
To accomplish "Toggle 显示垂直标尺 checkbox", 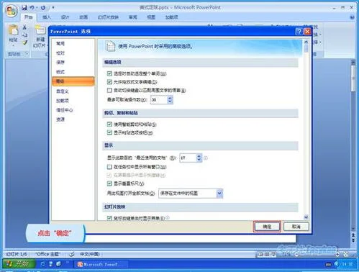I will (x=109, y=183).
